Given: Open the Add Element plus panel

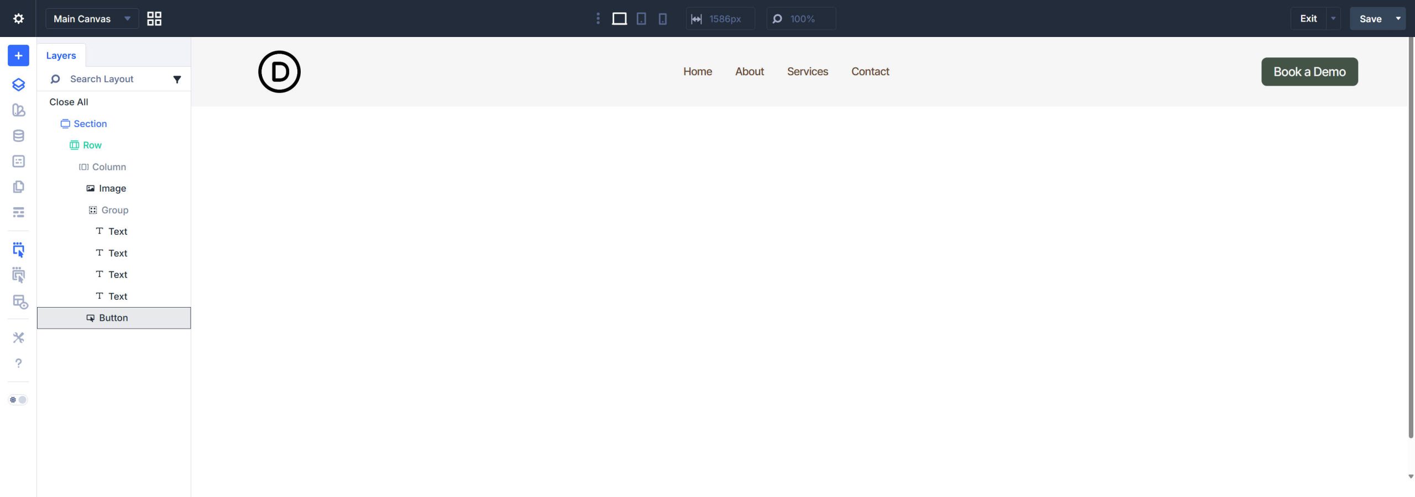Looking at the screenshot, I should tap(18, 55).
